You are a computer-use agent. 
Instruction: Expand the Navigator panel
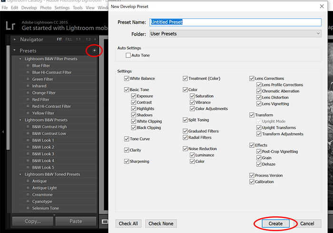pyautogui.click(x=14, y=39)
